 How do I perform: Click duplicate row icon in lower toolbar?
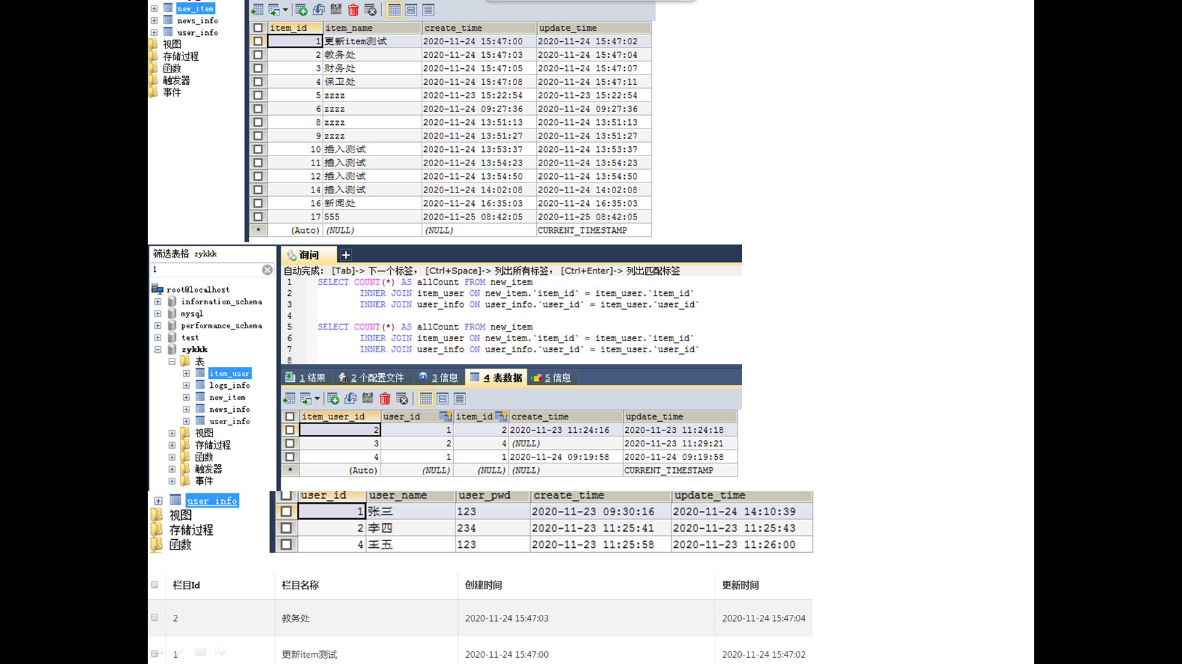[x=350, y=399]
